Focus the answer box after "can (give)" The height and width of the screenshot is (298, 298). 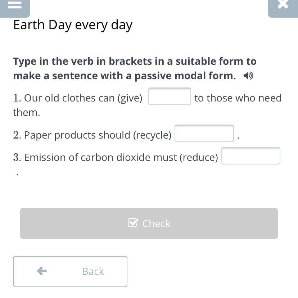[170, 96]
